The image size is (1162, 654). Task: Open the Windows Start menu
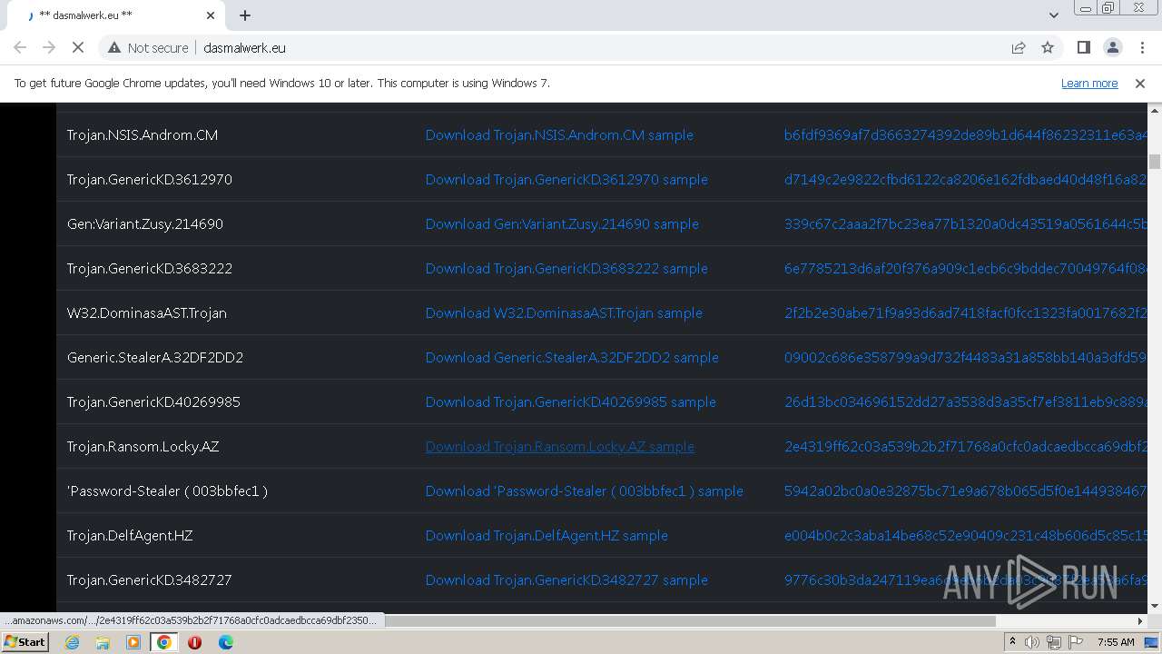pyautogui.click(x=25, y=642)
